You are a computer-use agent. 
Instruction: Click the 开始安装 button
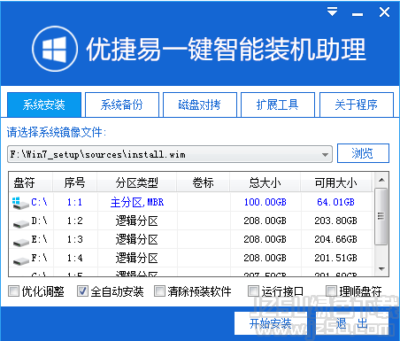click(x=271, y=323)
